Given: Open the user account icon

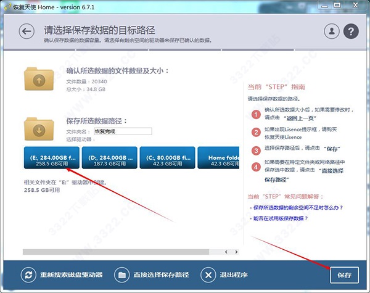Looking at the screenshot, I should pos(332,31).
